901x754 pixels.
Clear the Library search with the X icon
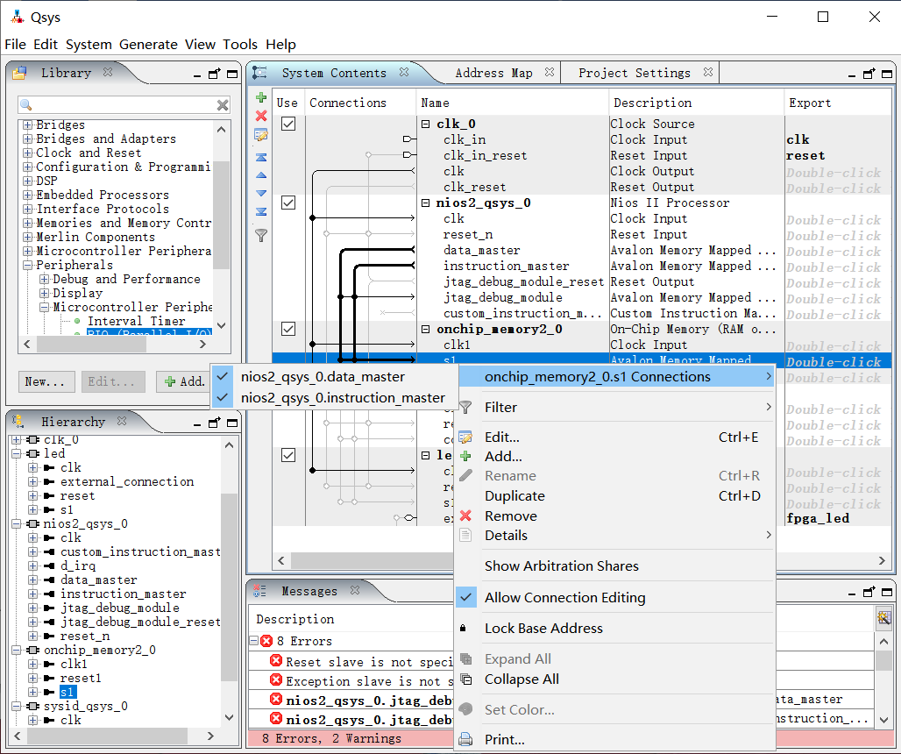click(223, 105)
